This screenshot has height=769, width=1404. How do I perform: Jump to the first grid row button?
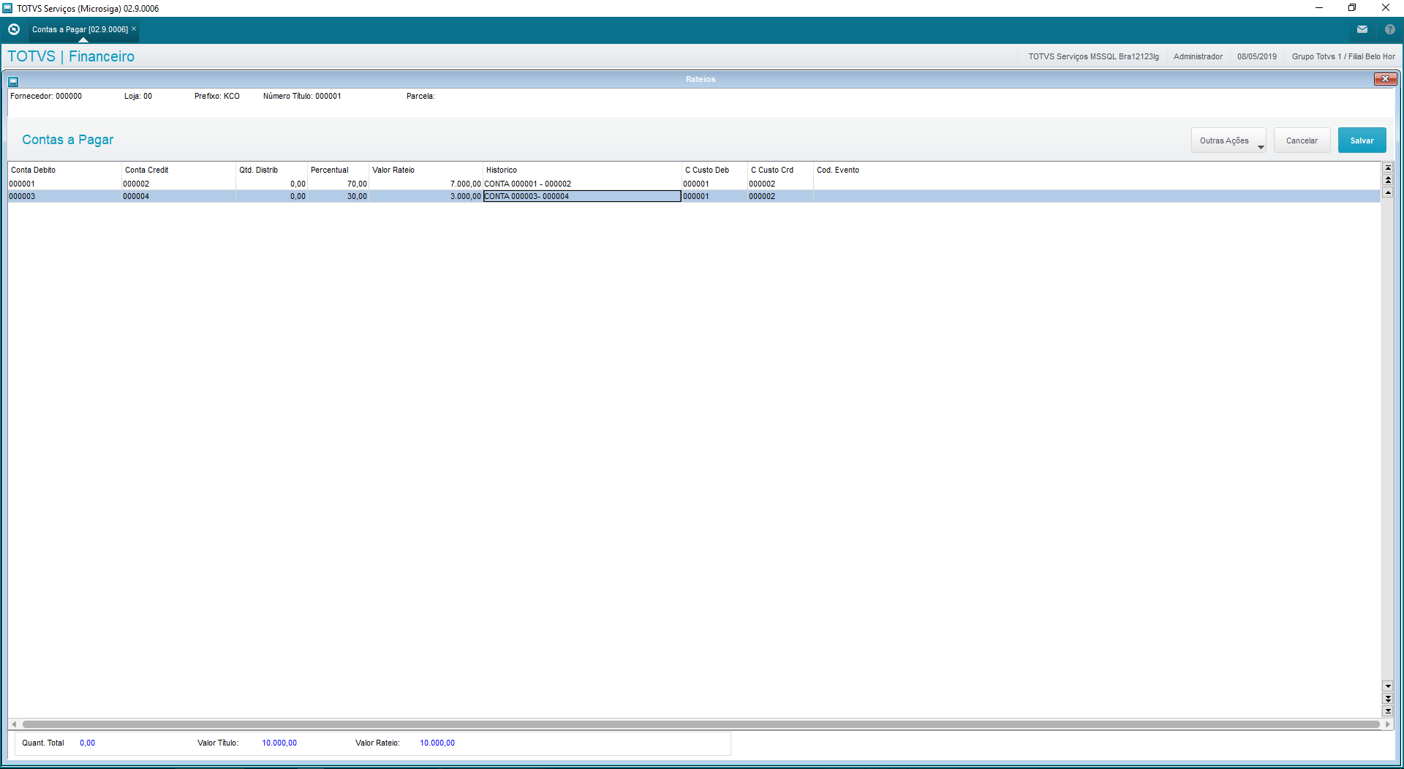pos(1388,168)
